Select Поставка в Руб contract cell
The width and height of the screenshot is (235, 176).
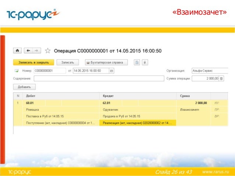pyautogui.click(x=61, y=116)
